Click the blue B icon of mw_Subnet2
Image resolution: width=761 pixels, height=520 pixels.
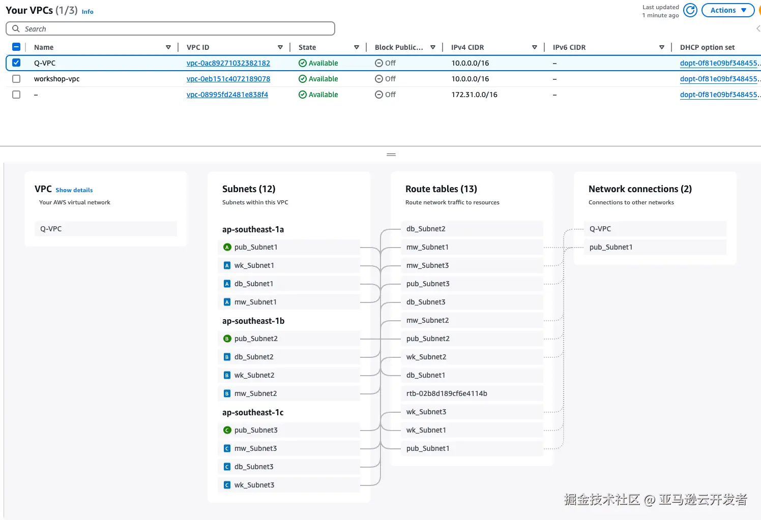(x=227, y=393)
